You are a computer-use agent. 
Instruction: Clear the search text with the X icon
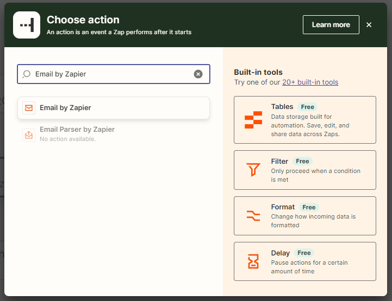point(198,74)
